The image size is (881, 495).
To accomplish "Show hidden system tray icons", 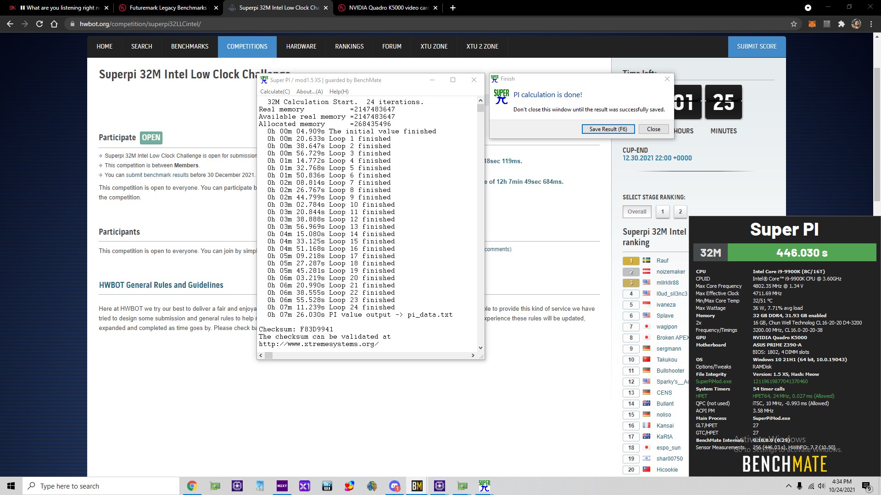I will click(x=788, y=486).
